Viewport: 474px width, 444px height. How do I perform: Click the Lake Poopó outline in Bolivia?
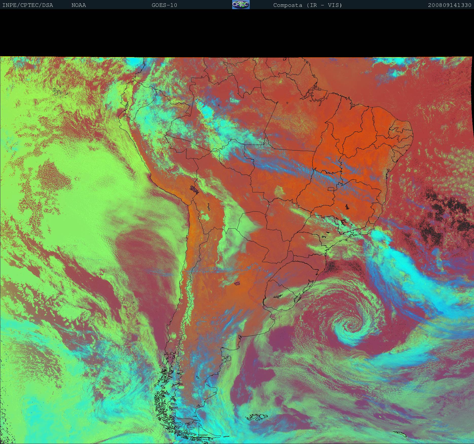tap(208, 207)
